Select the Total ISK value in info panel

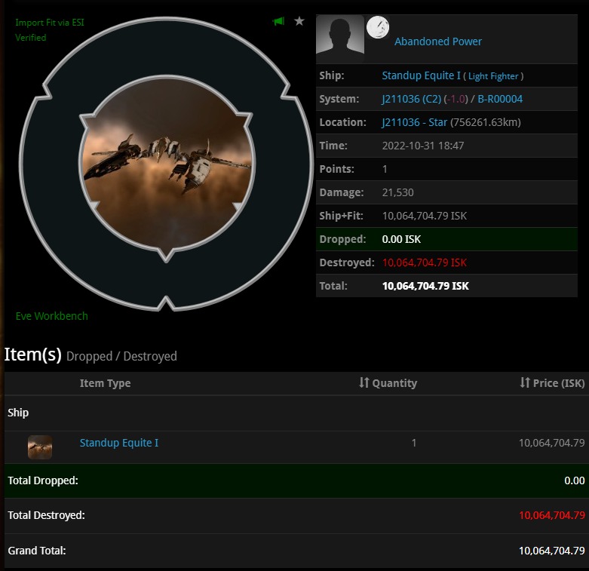coord(425,286)
